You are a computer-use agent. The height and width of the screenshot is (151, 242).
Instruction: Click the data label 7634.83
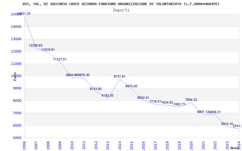167,103
